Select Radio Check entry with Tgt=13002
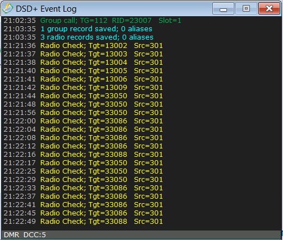Screen dimensions: 283x240 (x=83, y=46)
